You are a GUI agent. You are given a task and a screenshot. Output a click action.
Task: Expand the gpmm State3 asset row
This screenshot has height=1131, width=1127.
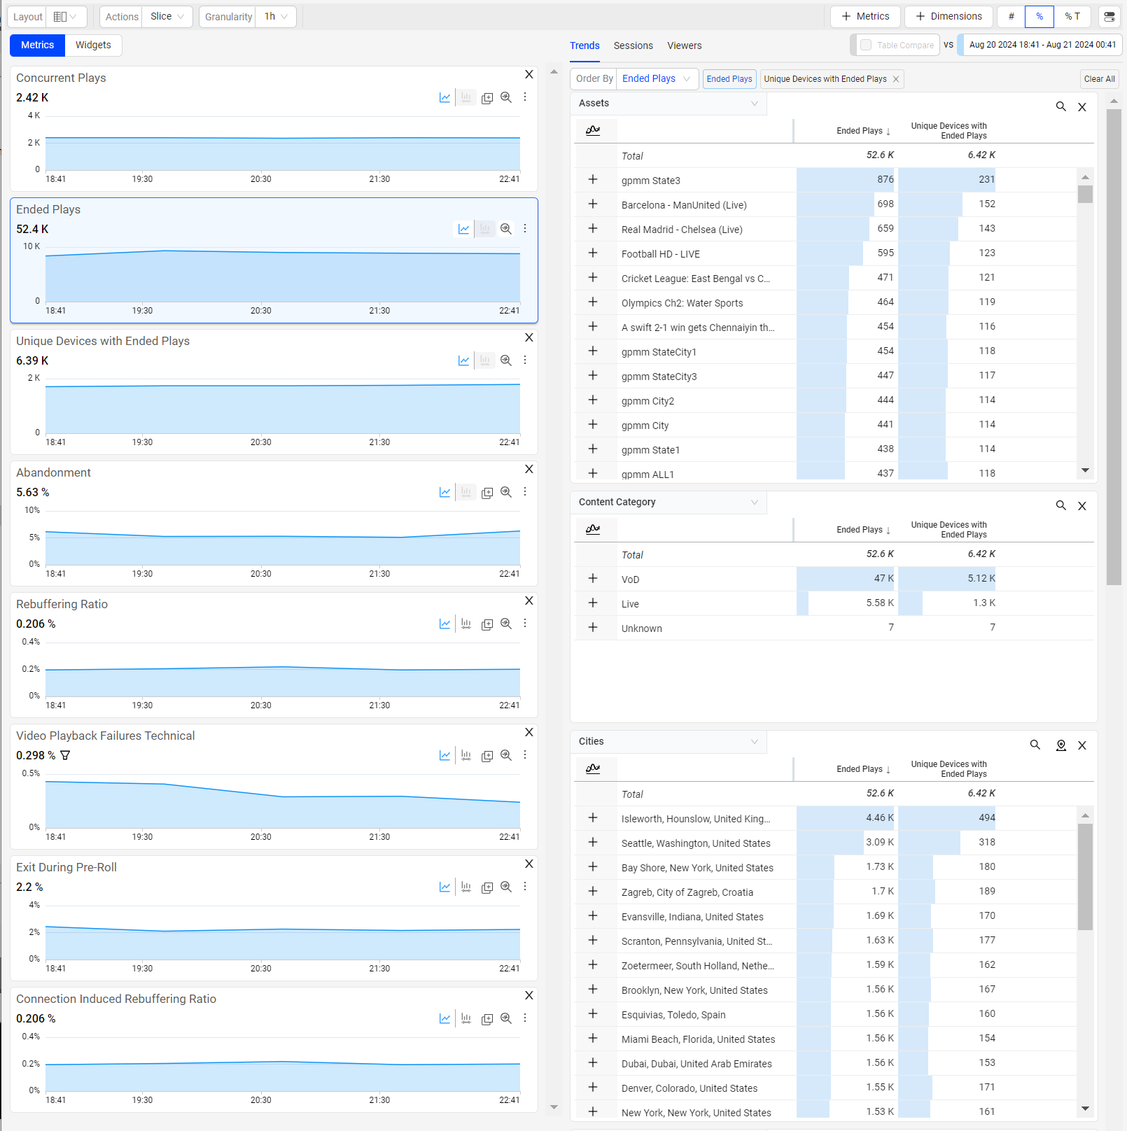pos(593,180)
